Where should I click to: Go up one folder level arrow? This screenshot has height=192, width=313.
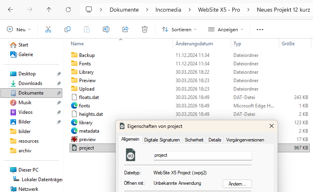coord(49,10)
